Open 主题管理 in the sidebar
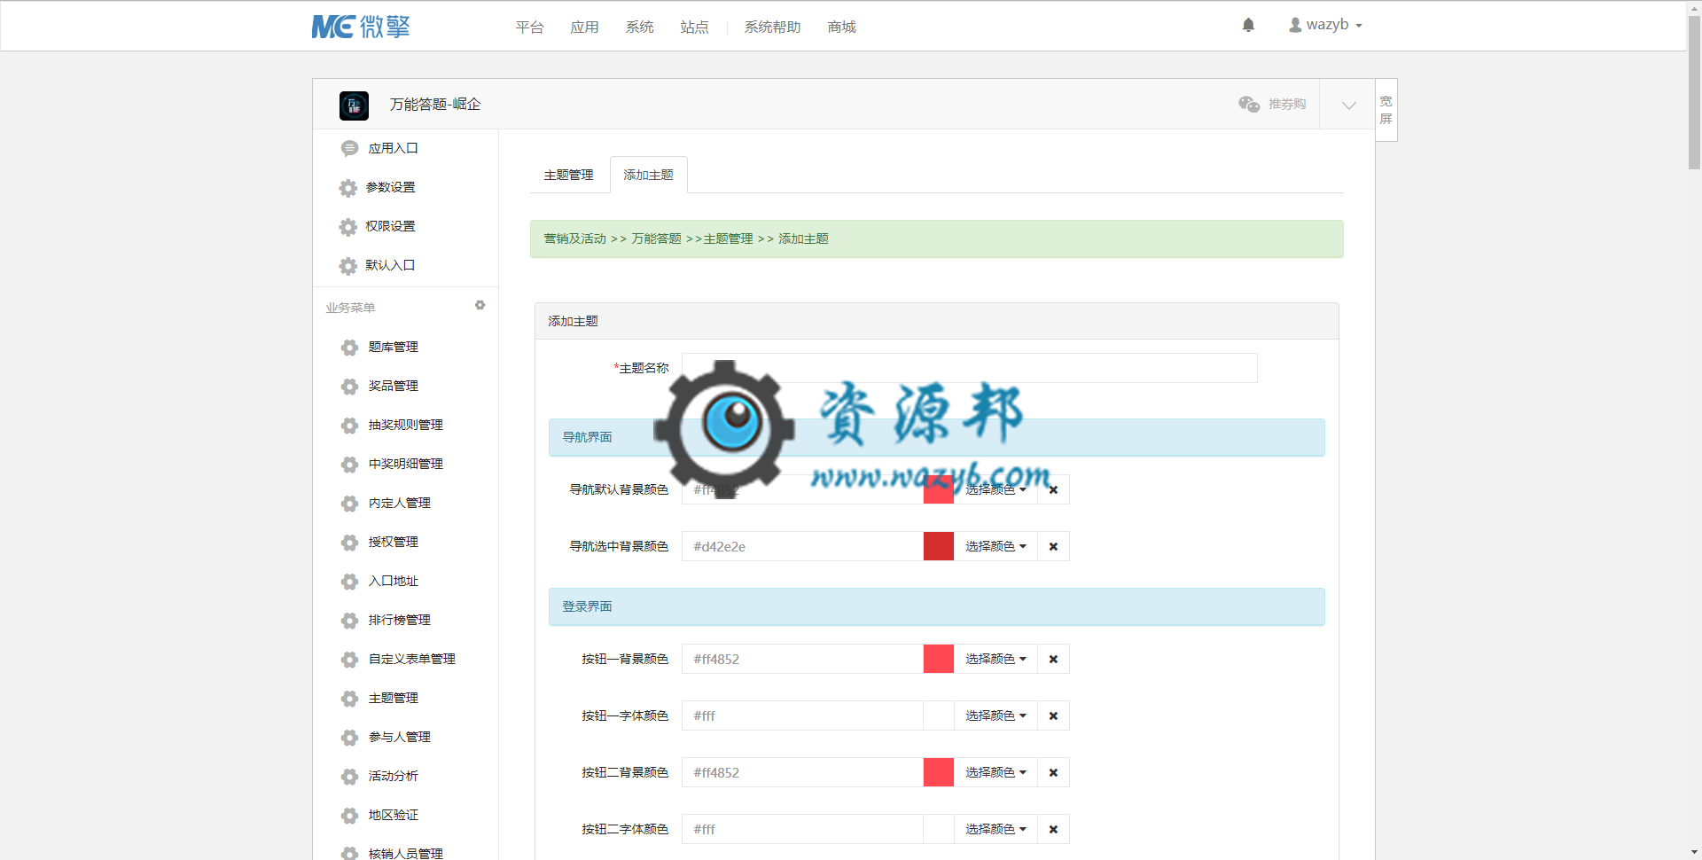The height and width of the screenshot is (860, 1702). (393, 698)
